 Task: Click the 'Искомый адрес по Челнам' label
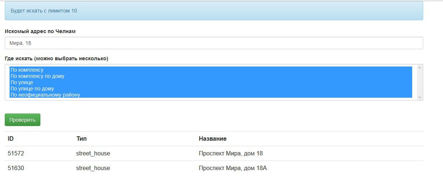point(40,31)
